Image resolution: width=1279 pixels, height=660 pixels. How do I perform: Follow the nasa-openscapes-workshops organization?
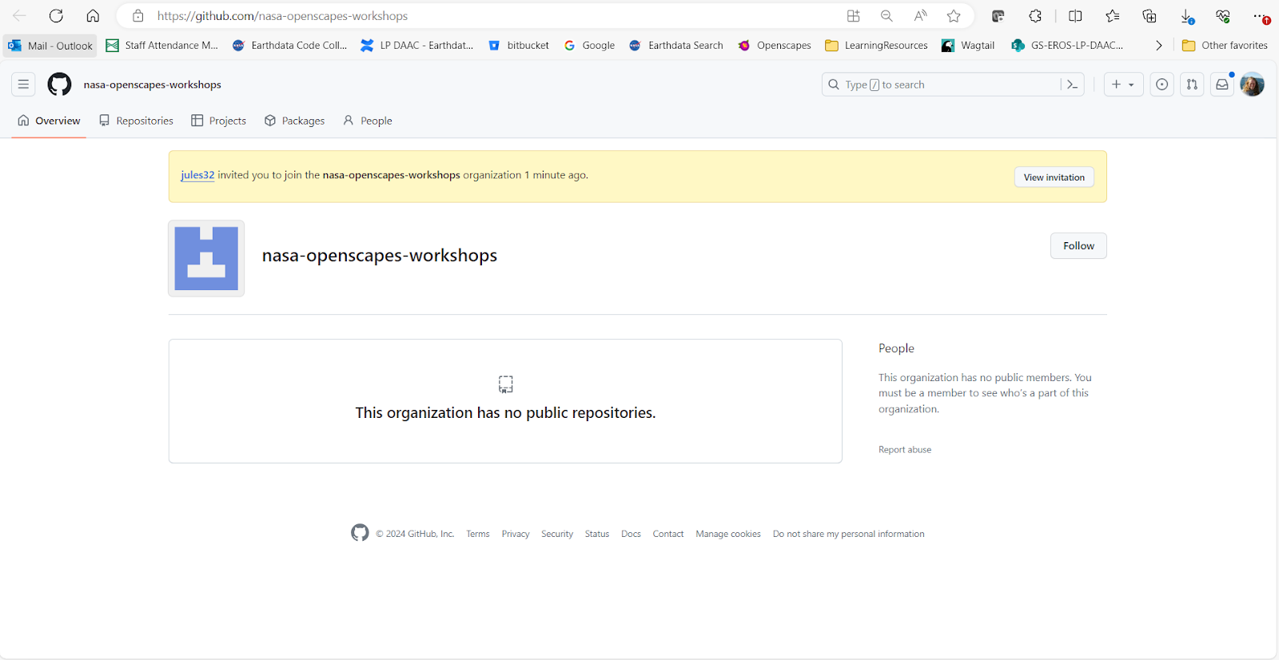[x=1078, y=246]
